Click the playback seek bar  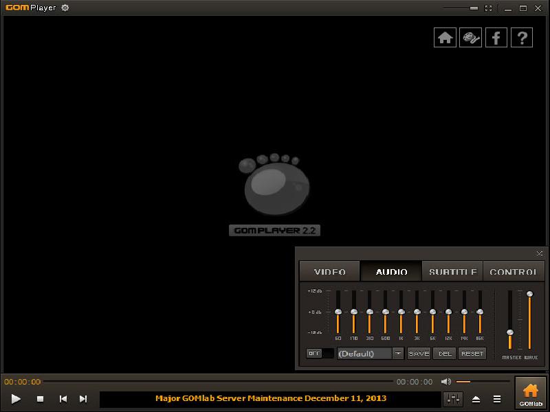218,382
